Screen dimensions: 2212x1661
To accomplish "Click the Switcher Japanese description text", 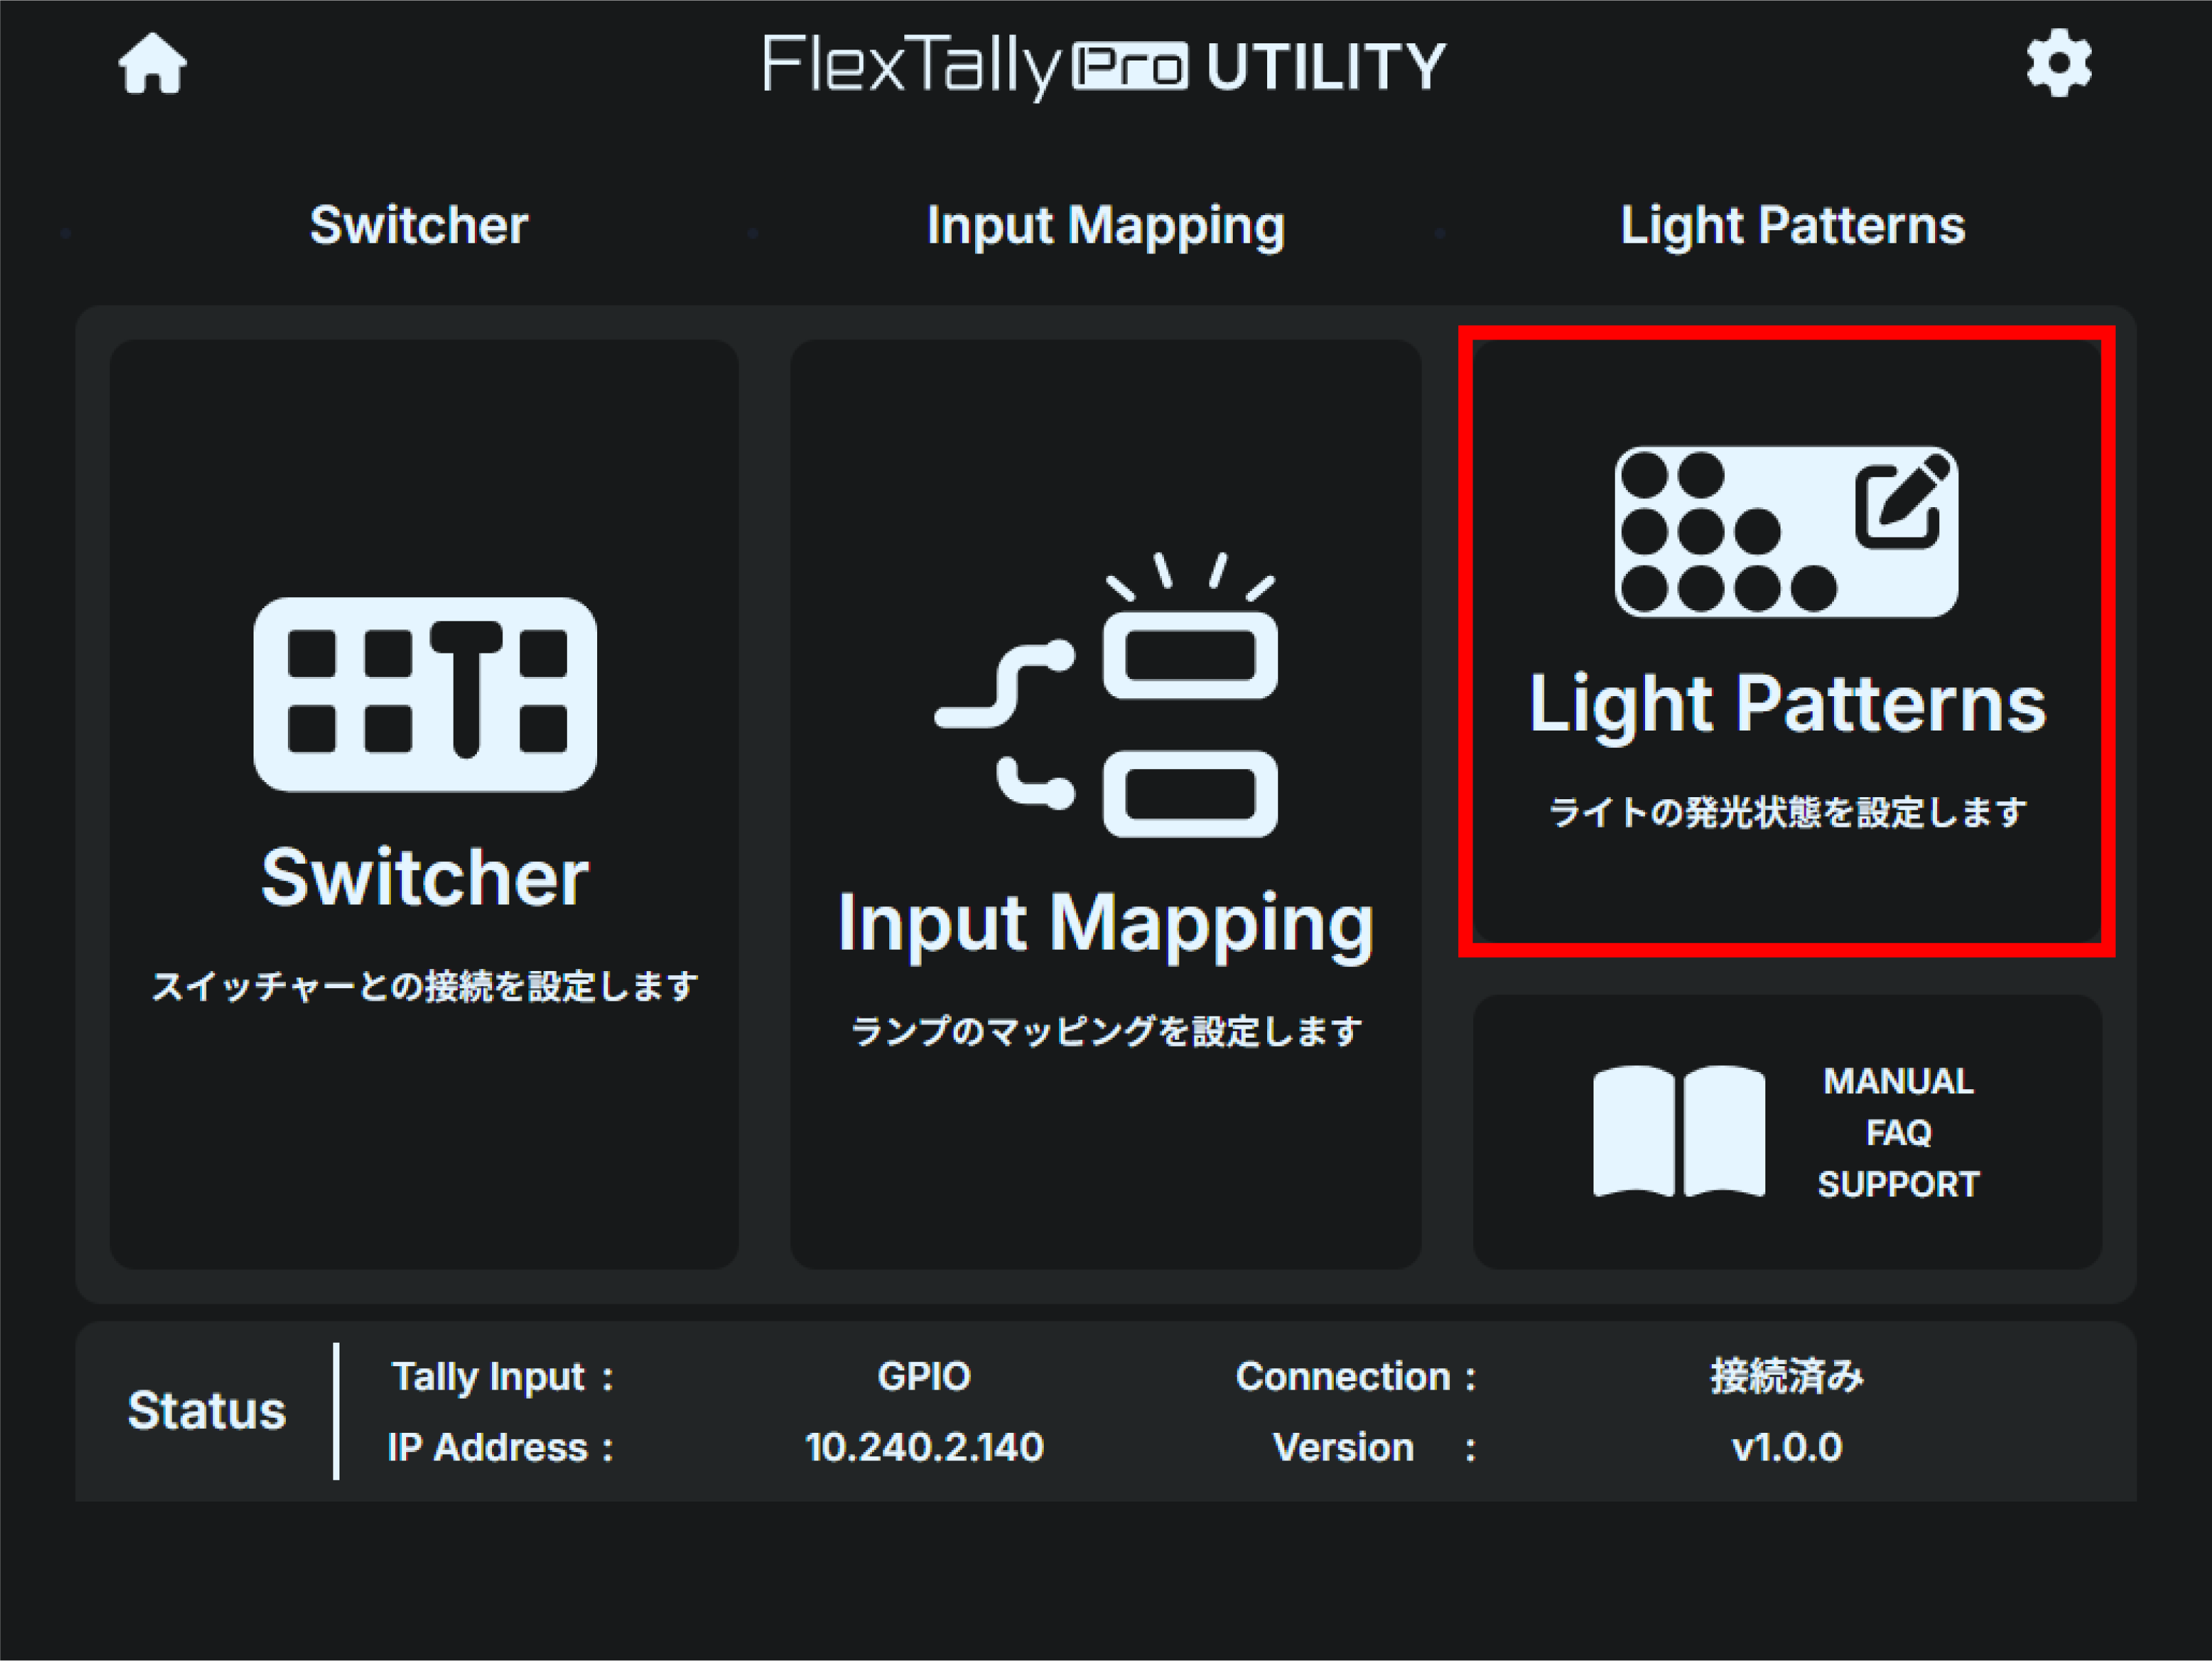I will coord(425,987).
